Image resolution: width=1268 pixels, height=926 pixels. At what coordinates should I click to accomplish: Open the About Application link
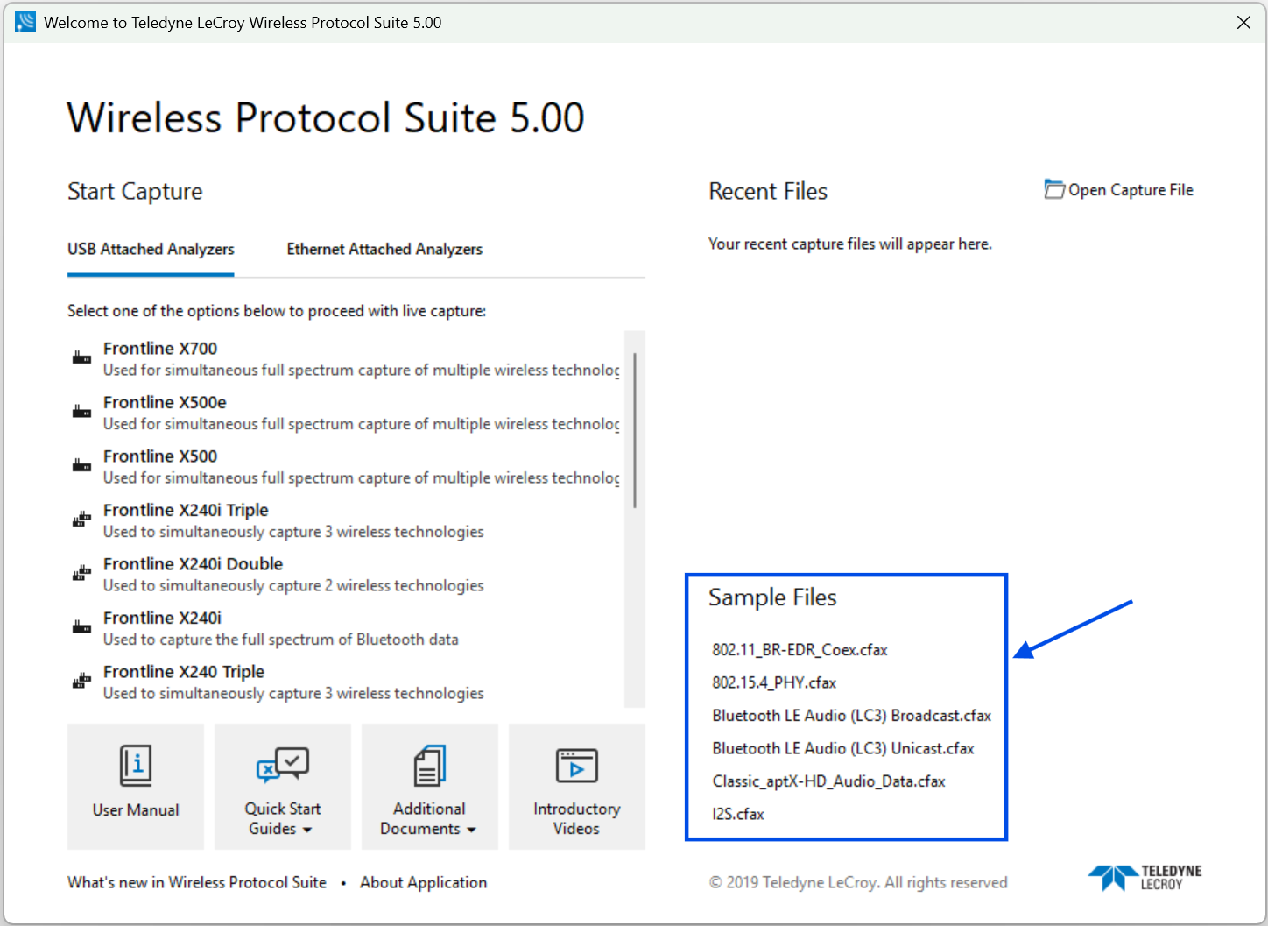[x=424, y=882]
